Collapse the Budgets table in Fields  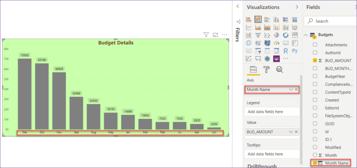tap(306, 35)
